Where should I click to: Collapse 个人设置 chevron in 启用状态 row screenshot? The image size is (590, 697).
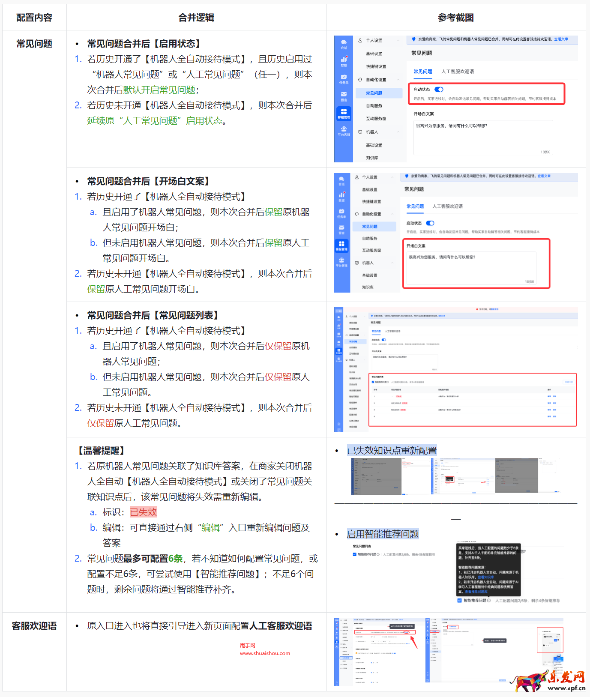(398, 40)
